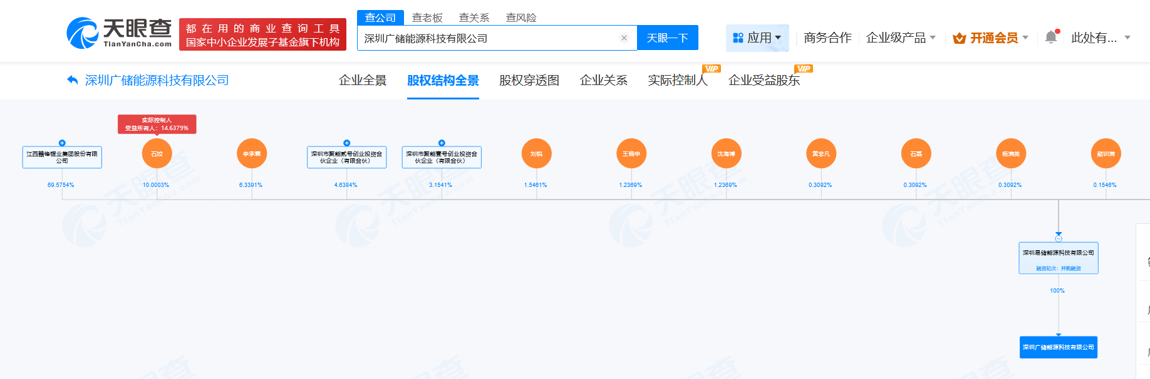Screen dimensions: 1150x379
Task: Clear the search box with the X icon
Action: [x=624, y=38]
